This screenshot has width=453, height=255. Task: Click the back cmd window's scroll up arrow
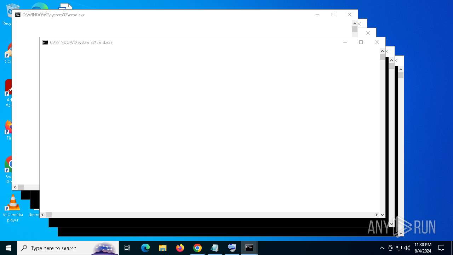(355, 23)
